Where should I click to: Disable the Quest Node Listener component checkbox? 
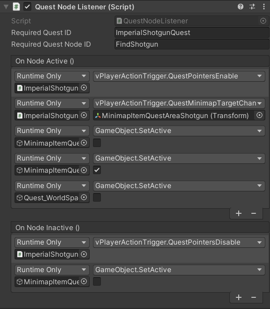[27, 7]
